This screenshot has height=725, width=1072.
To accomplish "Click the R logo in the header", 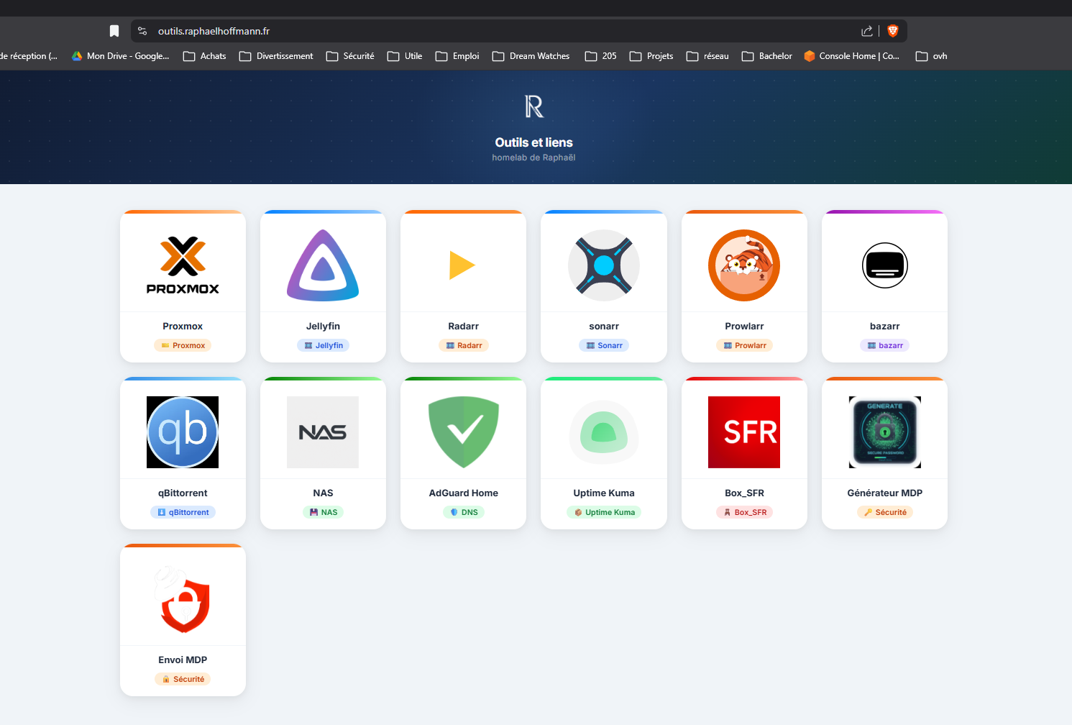I will pyautogui.click(x=534, y=106).
